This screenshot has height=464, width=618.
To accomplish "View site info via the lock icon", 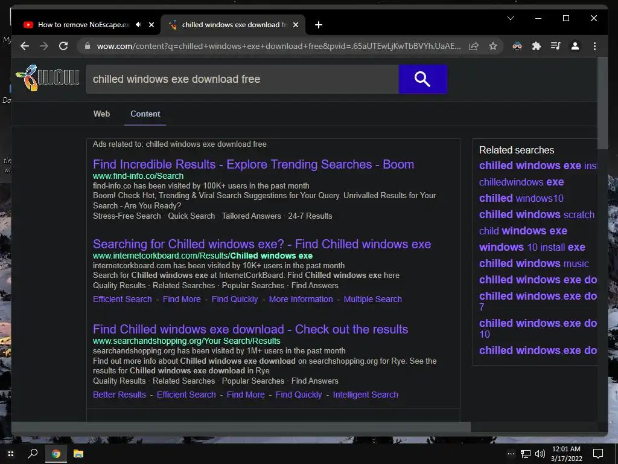I will tap(88, 46).
